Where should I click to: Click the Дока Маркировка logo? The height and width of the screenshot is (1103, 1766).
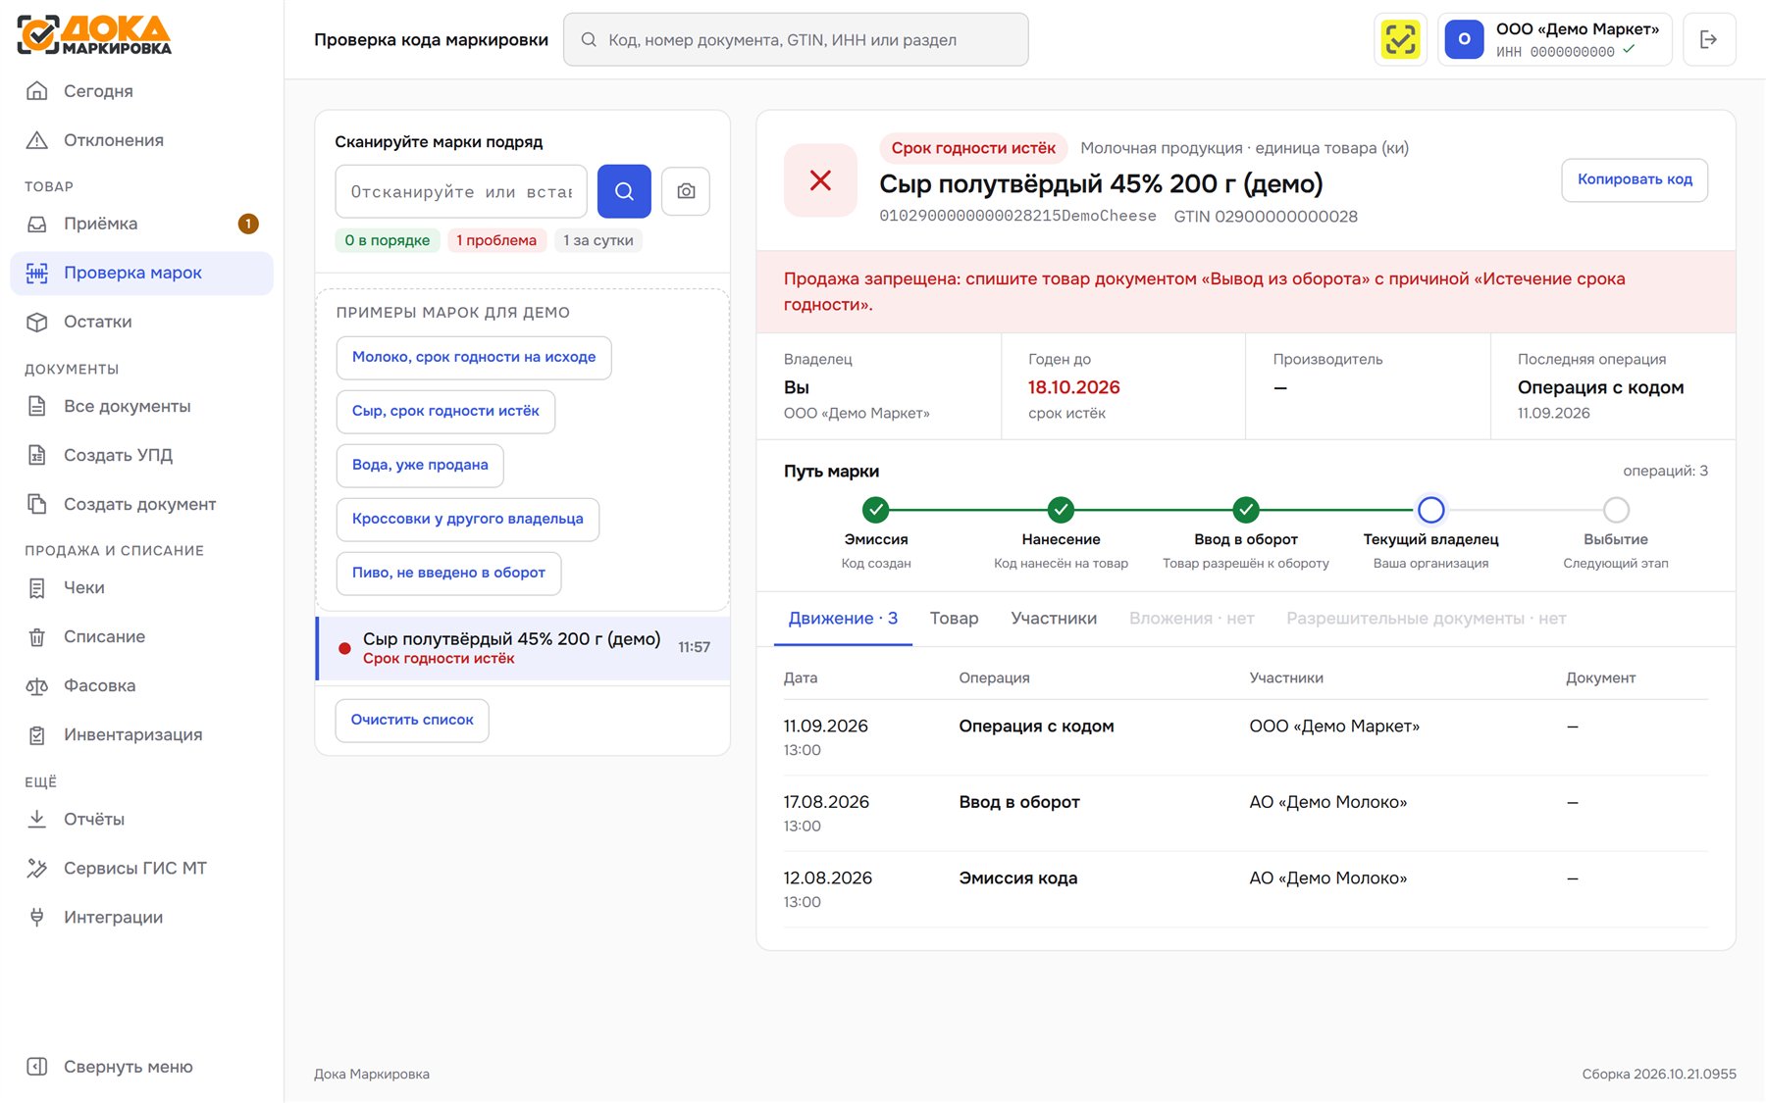coord(94,34)
